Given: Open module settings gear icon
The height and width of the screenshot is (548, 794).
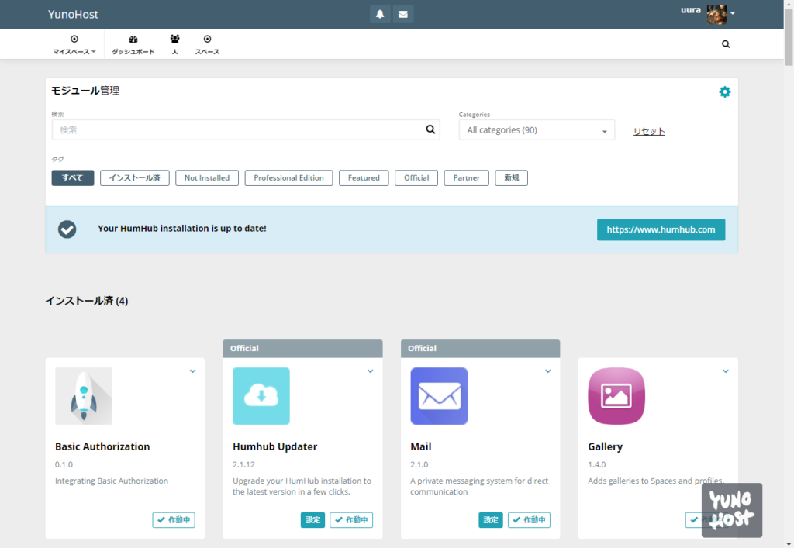Looking at the screenshot, I should 725,91.
